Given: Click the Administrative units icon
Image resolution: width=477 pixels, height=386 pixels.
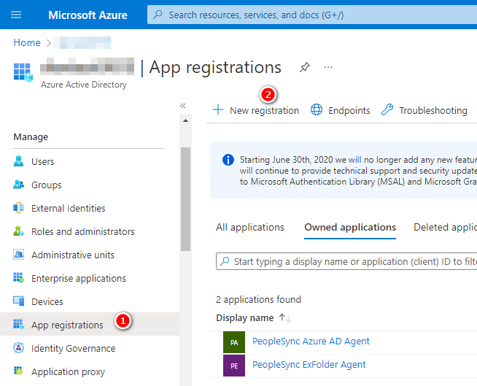Looking at the screenshot, I should tap(18, 255).
